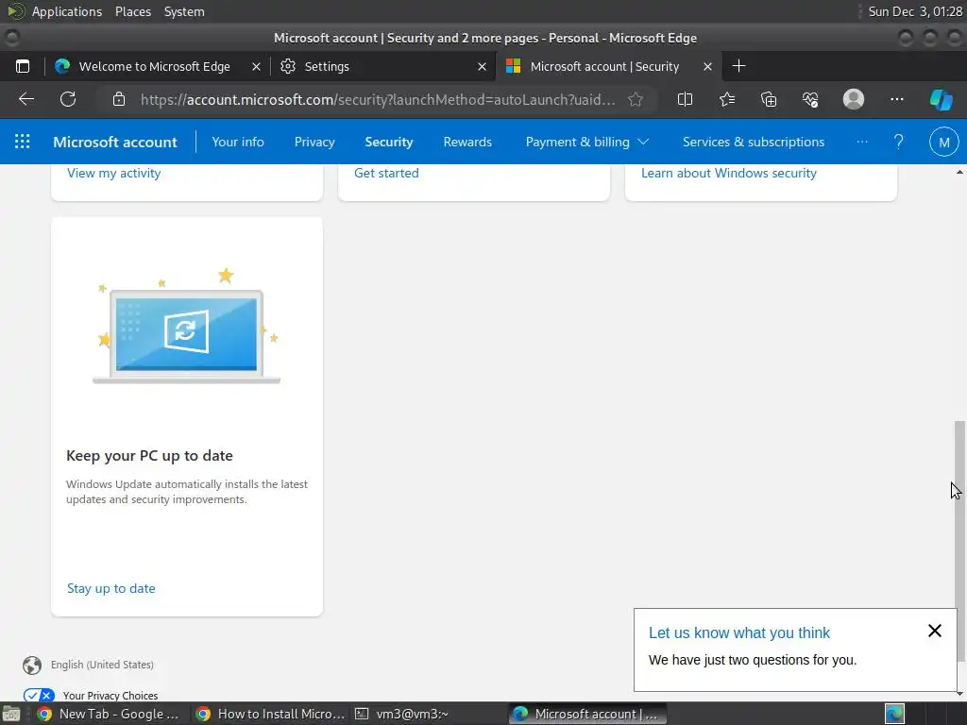Viewport: 967px width, 725px height.
Task: Click the Microsoft account home link
Action: [114, 142]
